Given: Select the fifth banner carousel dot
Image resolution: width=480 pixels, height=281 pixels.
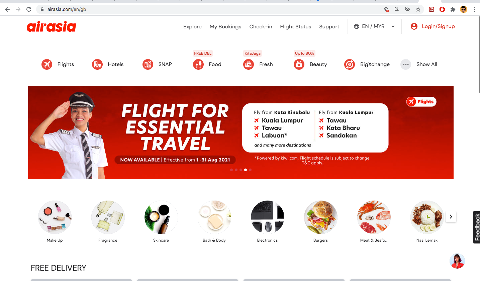Looking at the screenshot, I should coord(250,170).
